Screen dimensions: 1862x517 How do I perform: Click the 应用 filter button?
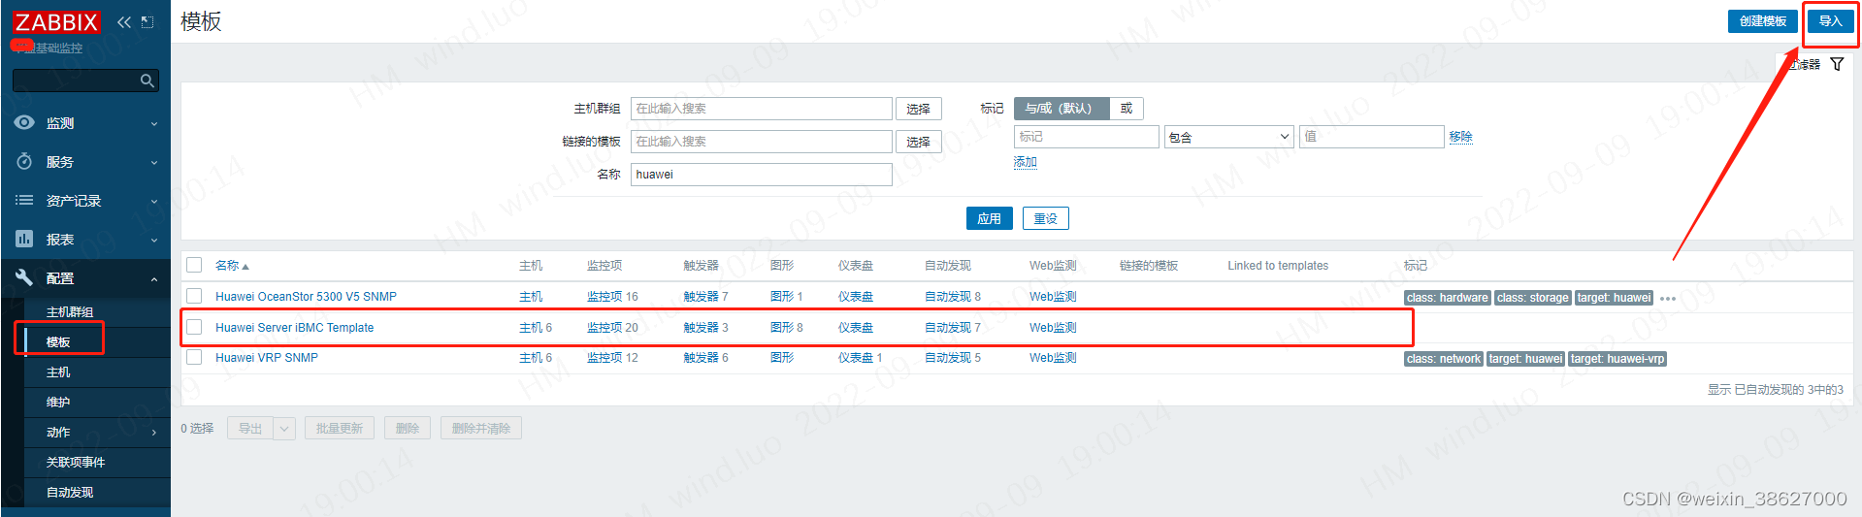click(x=990, y=218)
